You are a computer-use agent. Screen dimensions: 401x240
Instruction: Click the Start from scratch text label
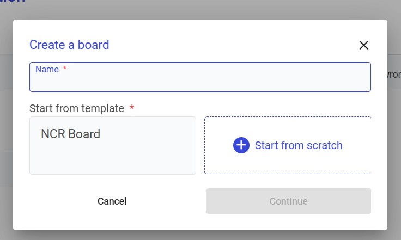tap(299, 145)
